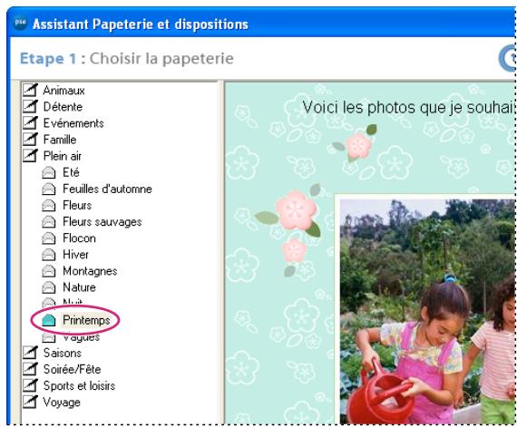The height and width of the screenshot is (427, 517).
Task: Click the envelope icon beside Hiver
Action: point(49,255)
